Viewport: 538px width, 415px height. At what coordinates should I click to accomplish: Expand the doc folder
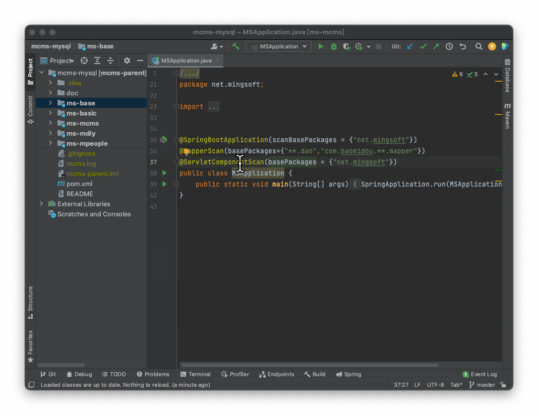pyautogui.click(x=51, y=93)
